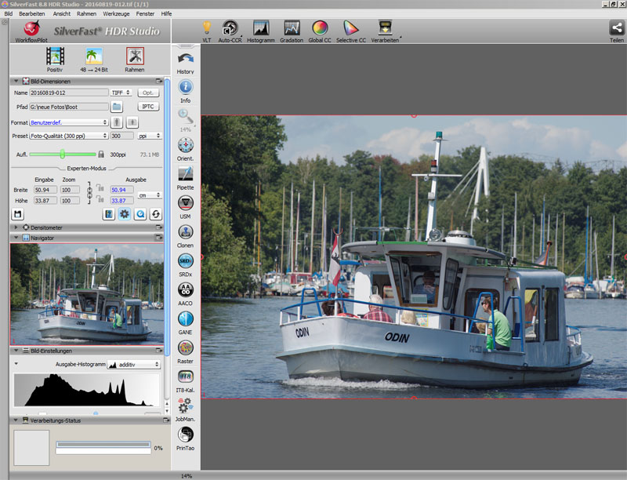Open the Bearbeiten menu
627x480 pixels.
coord(32,14)
